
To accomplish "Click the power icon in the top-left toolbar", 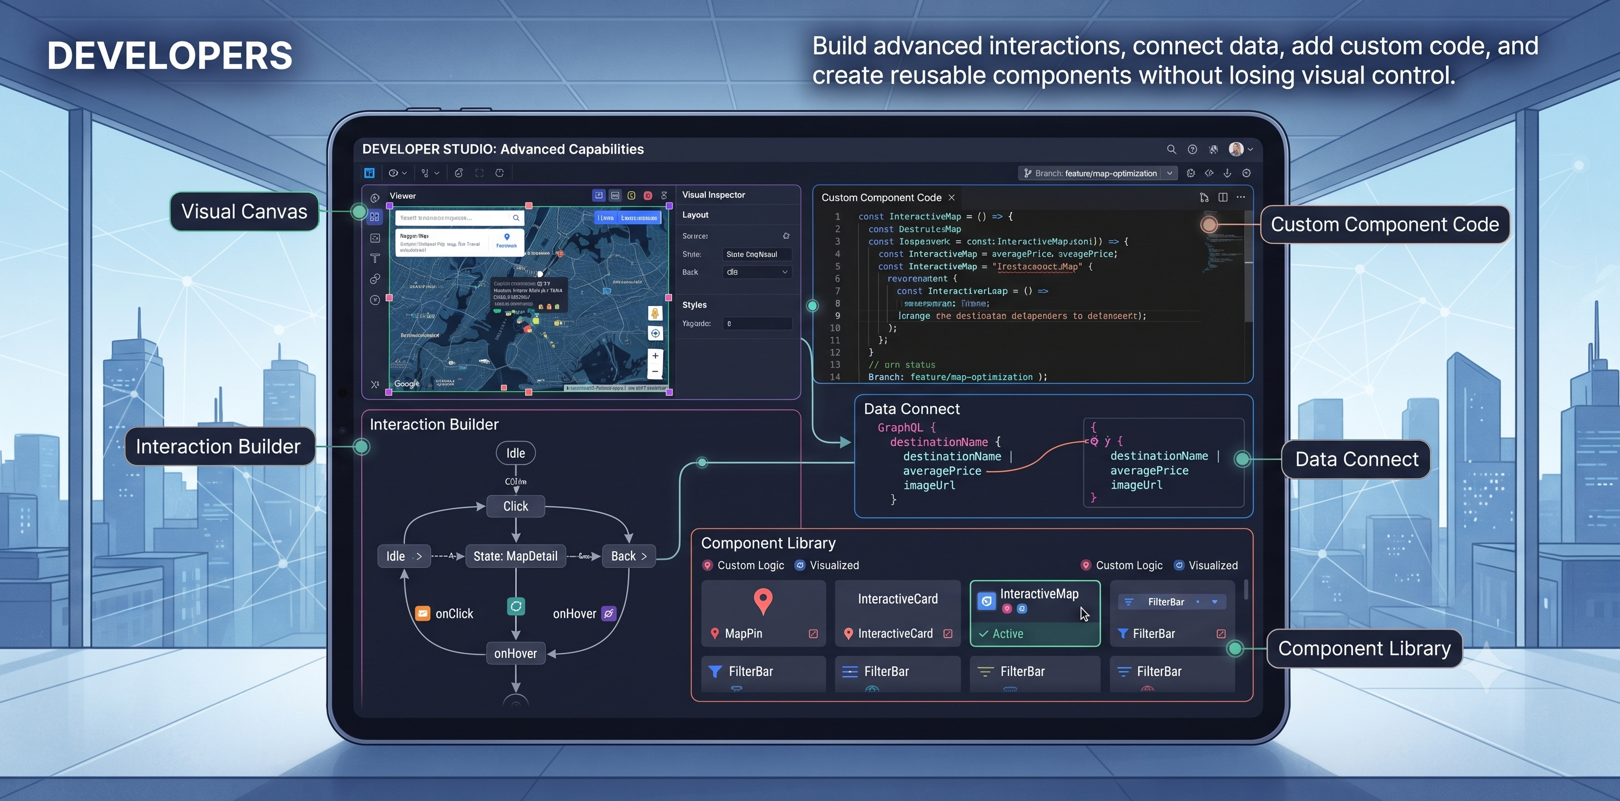I will 500,173.
